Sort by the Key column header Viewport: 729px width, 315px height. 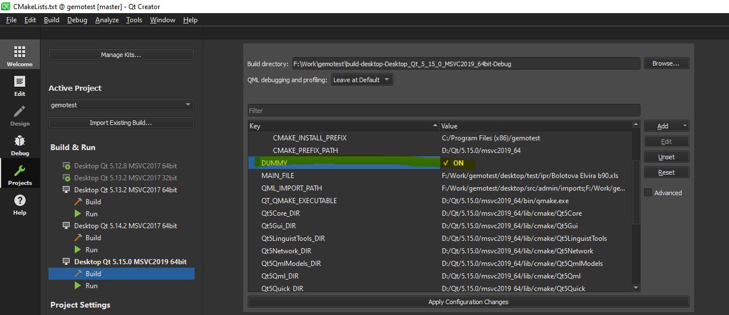point(343,126)
